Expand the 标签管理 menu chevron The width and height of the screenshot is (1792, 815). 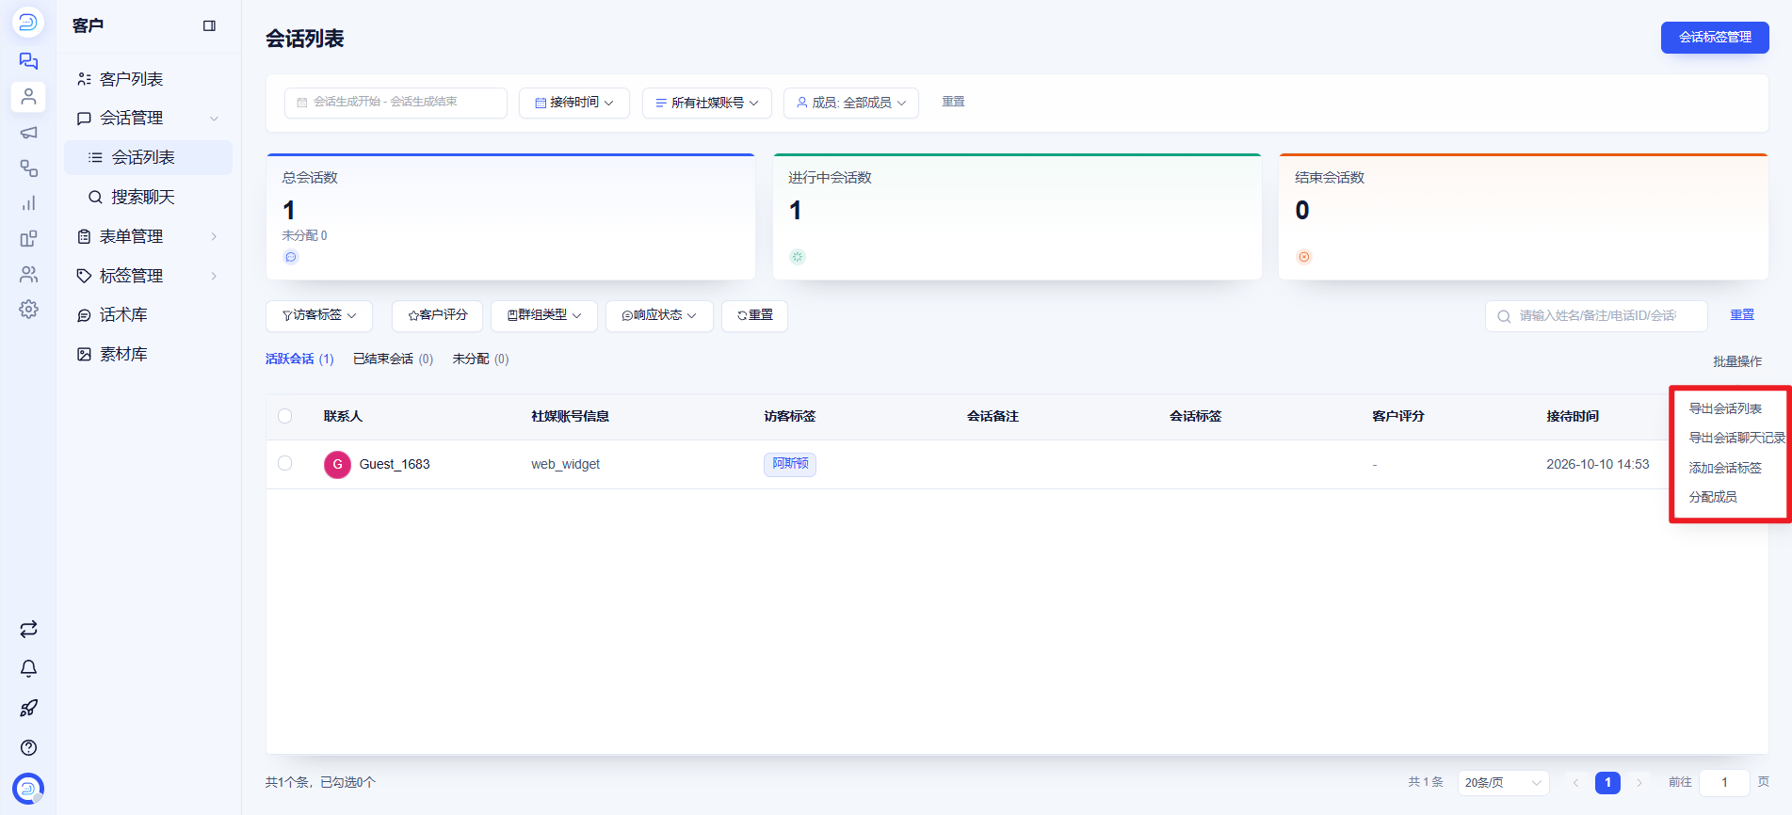214,276
